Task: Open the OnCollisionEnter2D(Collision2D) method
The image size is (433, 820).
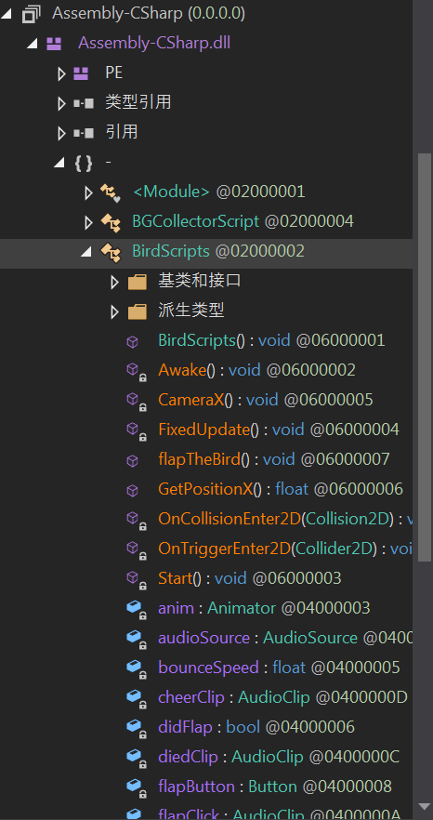Action: coord(285,520)
